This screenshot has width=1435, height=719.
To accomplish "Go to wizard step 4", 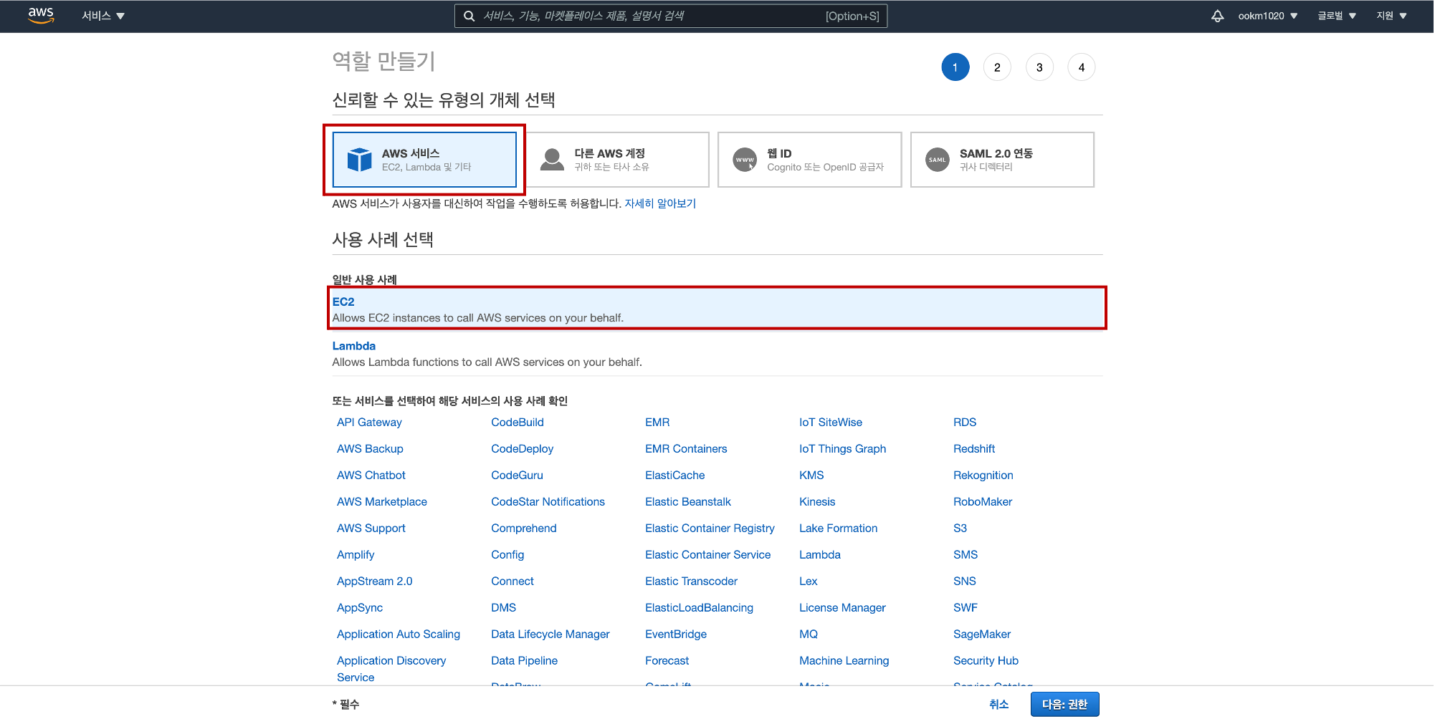I will coord(1082,67).
